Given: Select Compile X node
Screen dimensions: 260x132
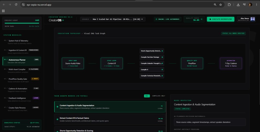Looking at the screenshot, I should click(x=152, y=70).
